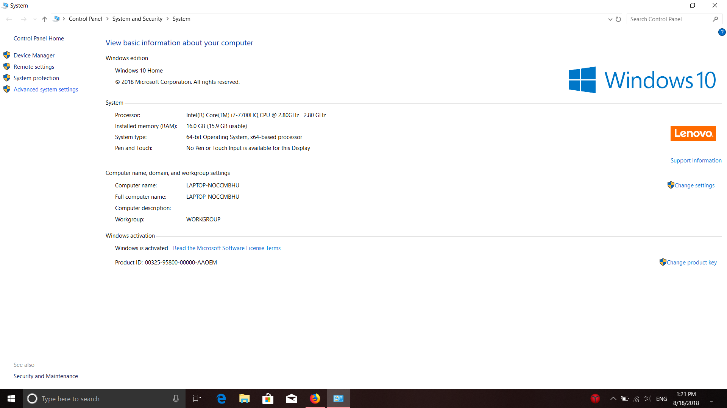
Task: Open Action Center notification icon
Action: [711, 399]
